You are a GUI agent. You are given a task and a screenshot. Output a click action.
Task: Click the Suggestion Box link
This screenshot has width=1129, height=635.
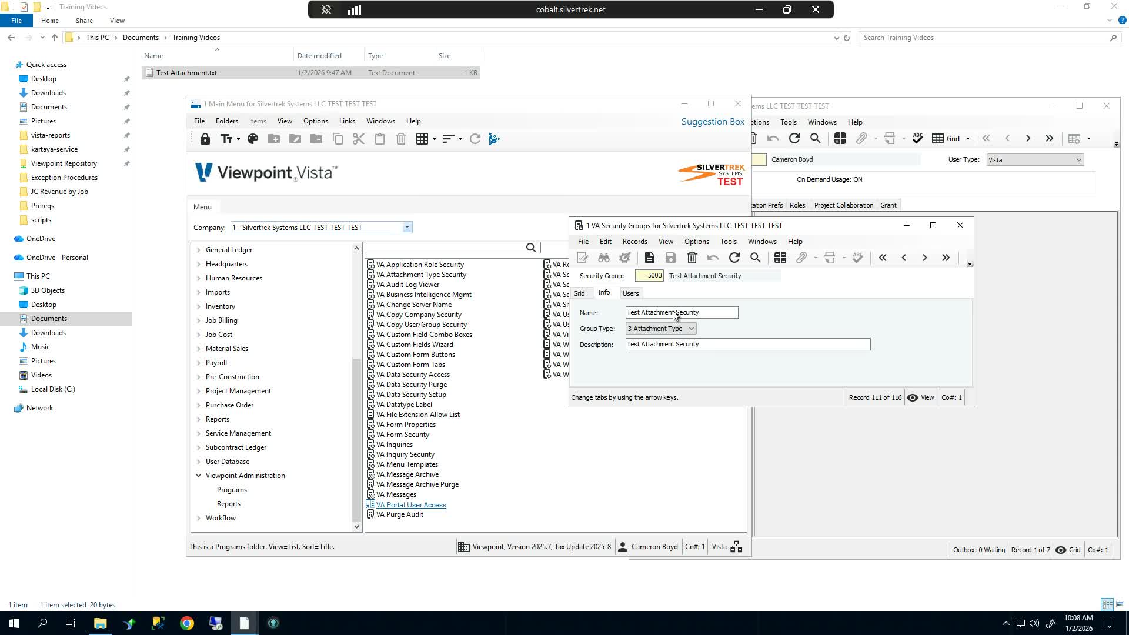pos(713,122)
